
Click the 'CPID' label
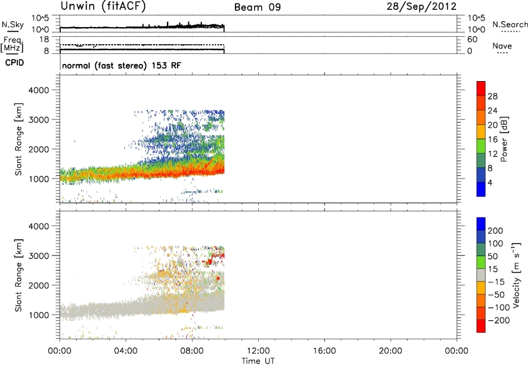click(15, 63)
